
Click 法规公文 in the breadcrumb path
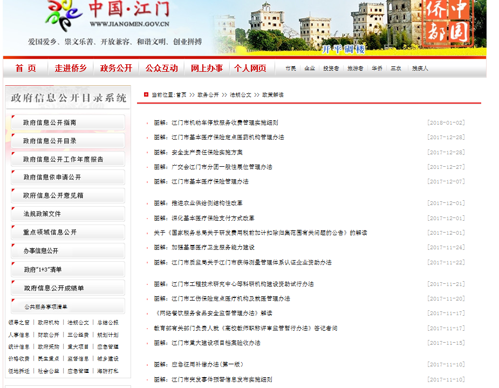tap(241, 94)
